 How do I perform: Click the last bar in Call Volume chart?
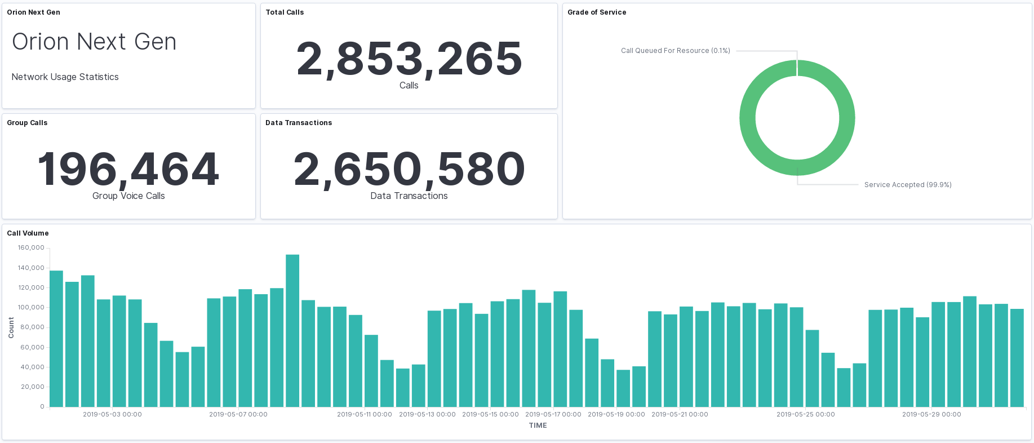click(1017, 357)
